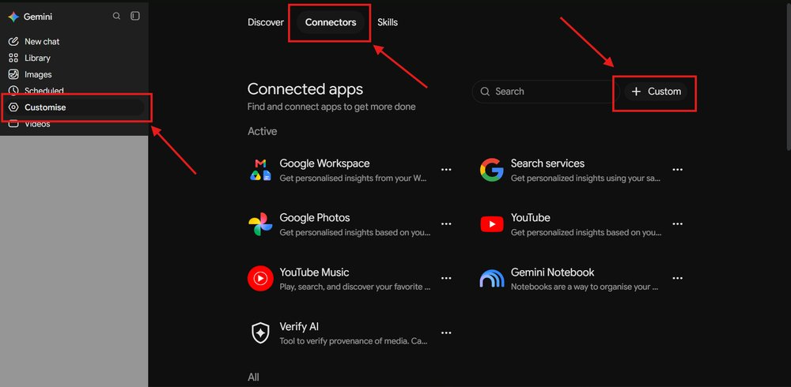Click the Gemini title text
The height and width of the screenshot is (387, 791).
pyautogui.click(x=38, y=17)
